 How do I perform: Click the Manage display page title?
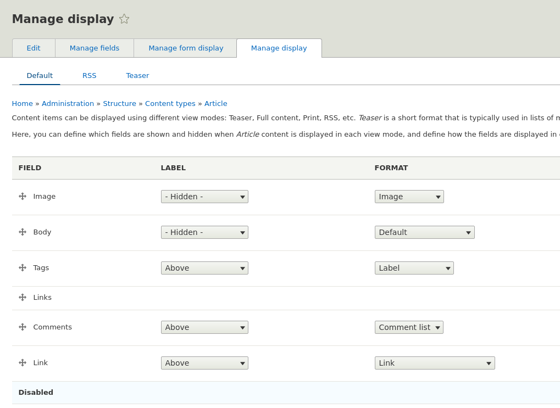(63, 19)
